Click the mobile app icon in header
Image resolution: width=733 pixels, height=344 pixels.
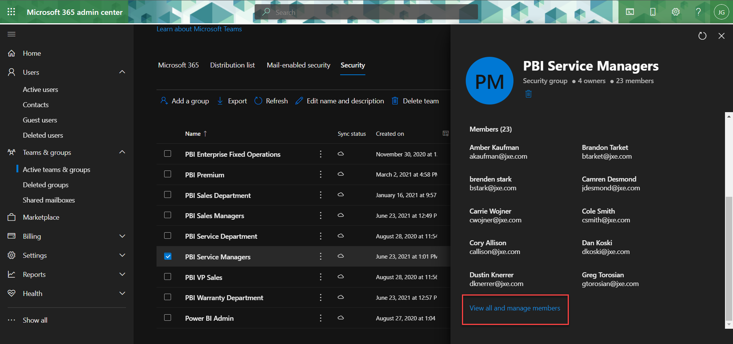click(x=653, y=12)
